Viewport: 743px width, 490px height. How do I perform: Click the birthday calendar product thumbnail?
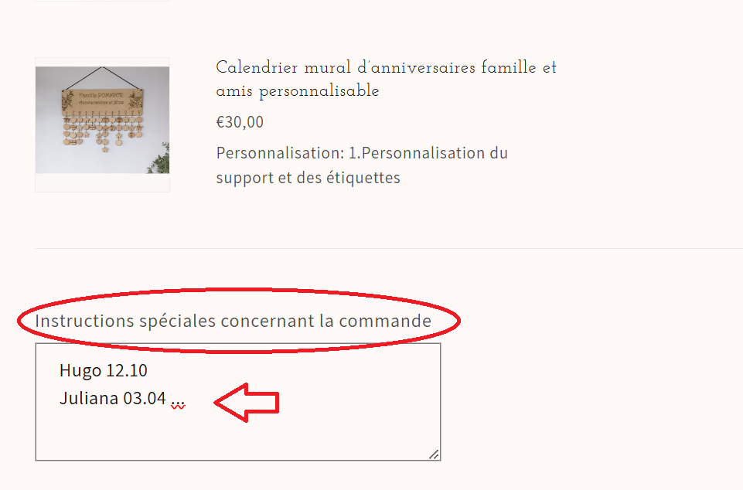tap(102, 124)
